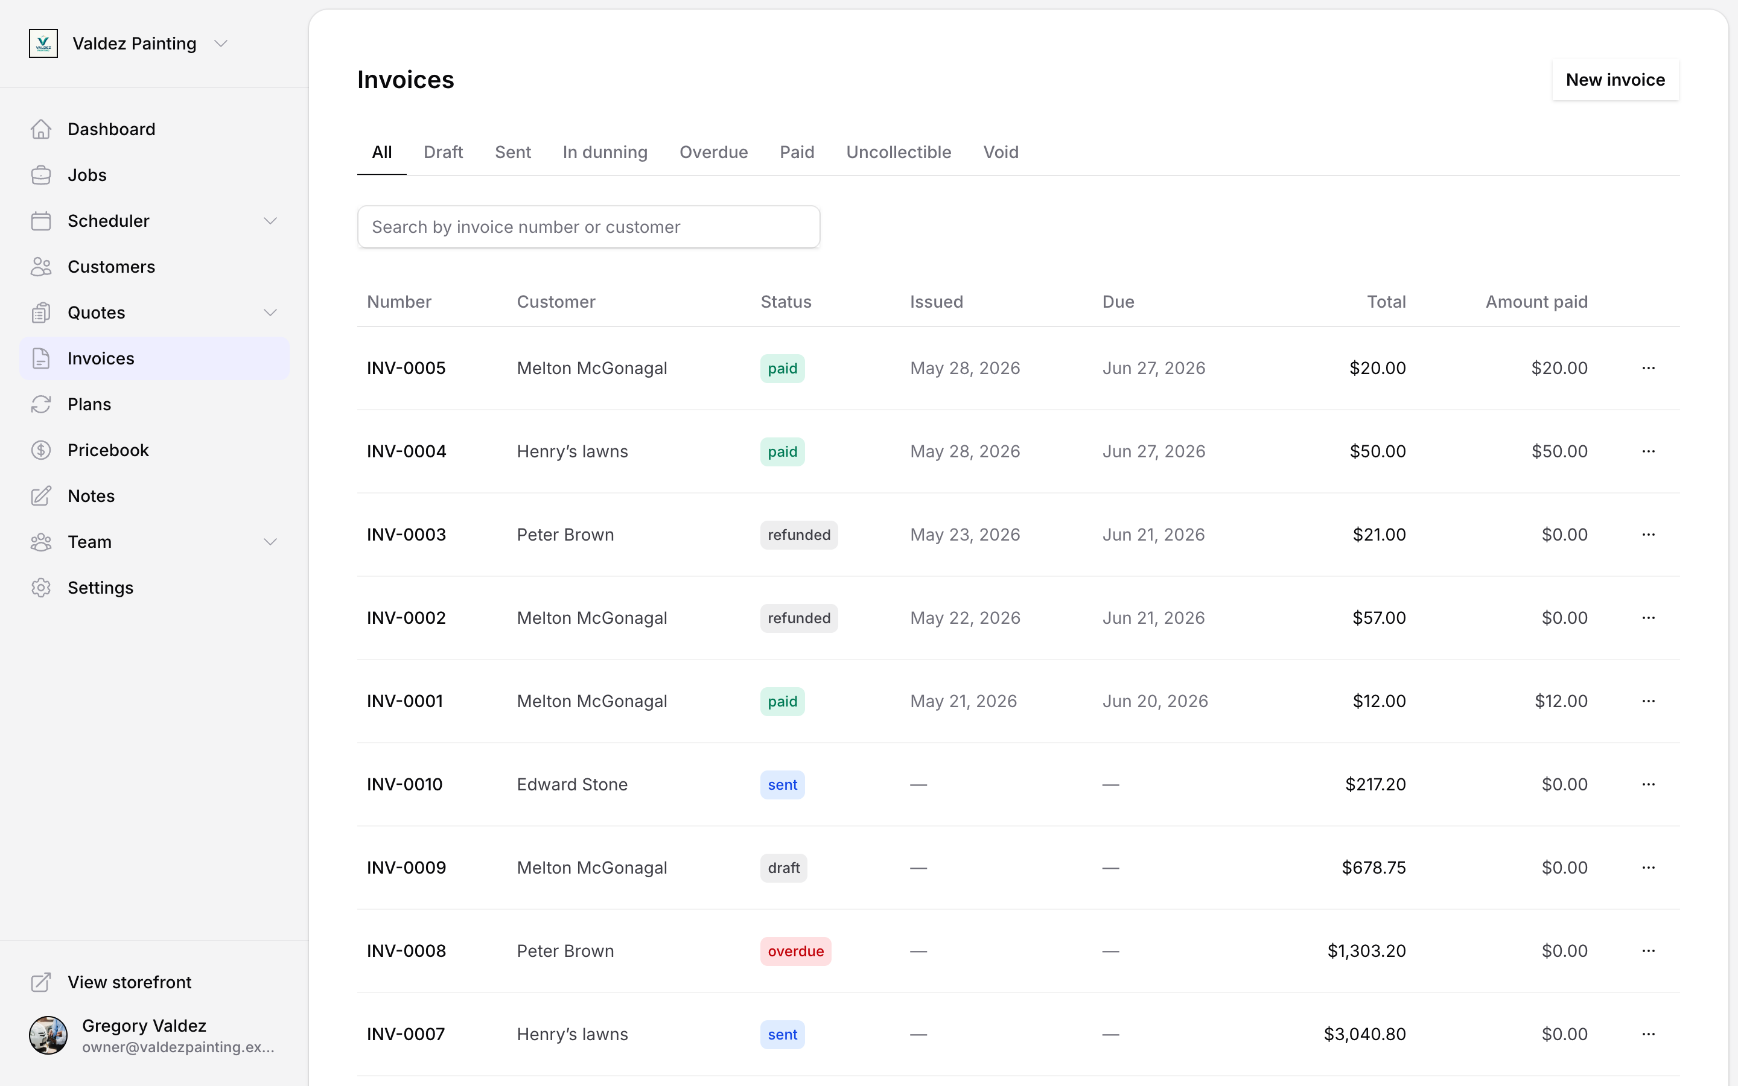The height and width of the screenshot is (1086, 1738).
Task: Open invoice INV-0008
Action: coord(407,951)
